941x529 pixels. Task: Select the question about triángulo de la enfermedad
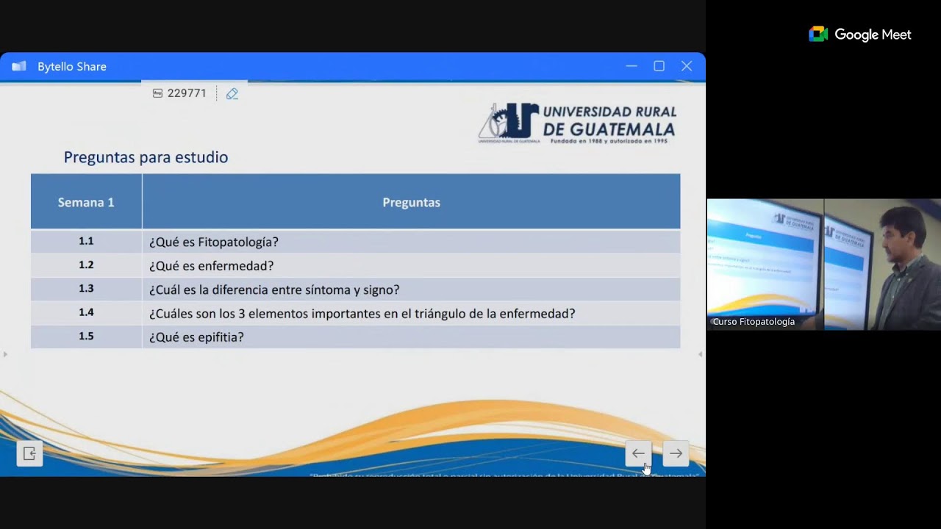(x=362, y=314)
